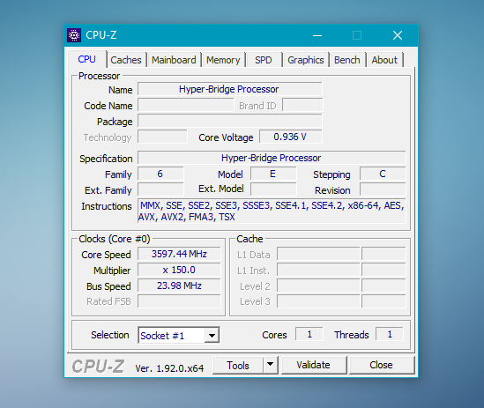Screen dimensions: 484x408
Task: Click the CPU-Z app icon in title bar
Action: point(74,35)
